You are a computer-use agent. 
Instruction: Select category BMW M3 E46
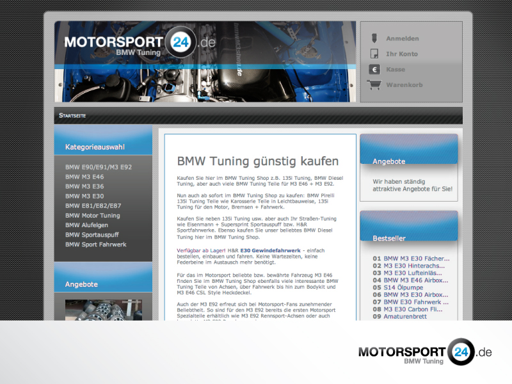coord(84,177)
